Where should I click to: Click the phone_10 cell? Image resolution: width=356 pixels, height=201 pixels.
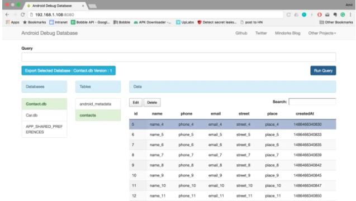(x=187, y=185)
